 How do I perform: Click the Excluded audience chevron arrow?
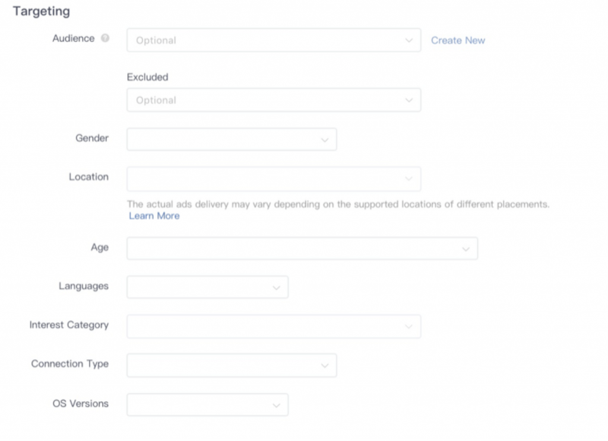click(408, 100)
